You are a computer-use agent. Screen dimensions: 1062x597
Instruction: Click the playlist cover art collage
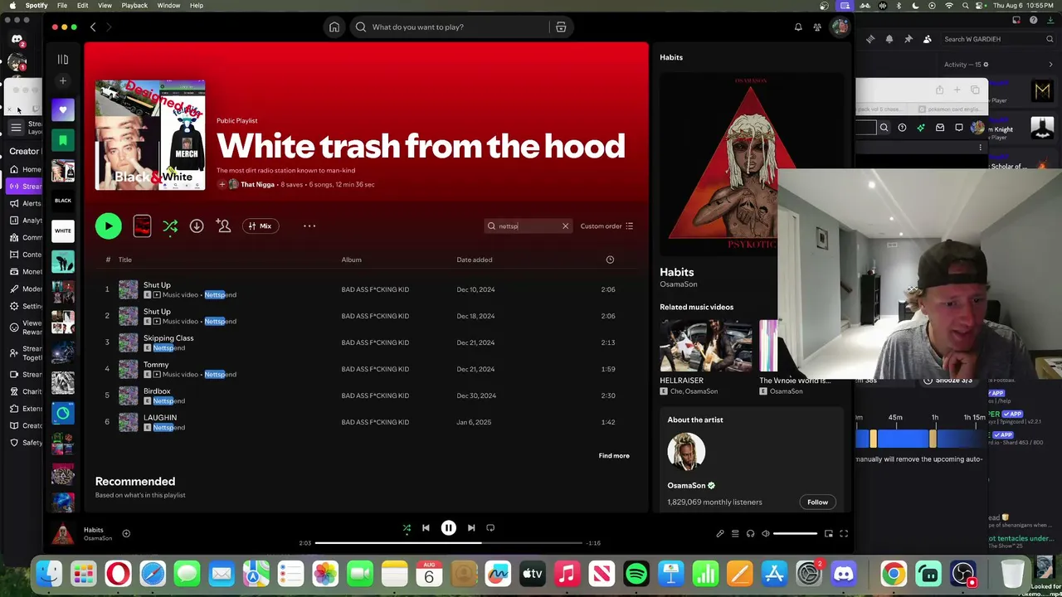(x=150, y=135)
